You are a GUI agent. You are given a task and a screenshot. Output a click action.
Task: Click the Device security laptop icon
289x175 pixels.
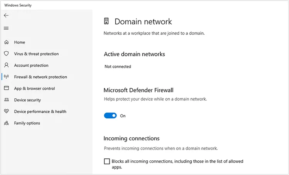click(6, 100)
